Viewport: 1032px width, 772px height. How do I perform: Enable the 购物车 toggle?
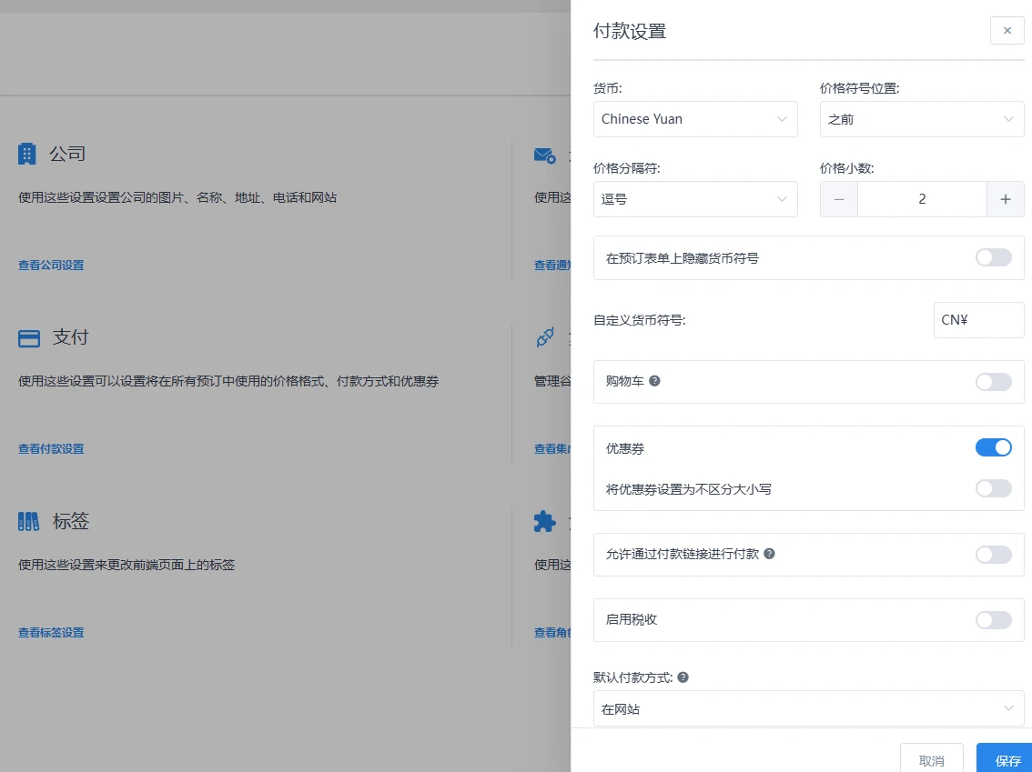(x=993, y=382)
